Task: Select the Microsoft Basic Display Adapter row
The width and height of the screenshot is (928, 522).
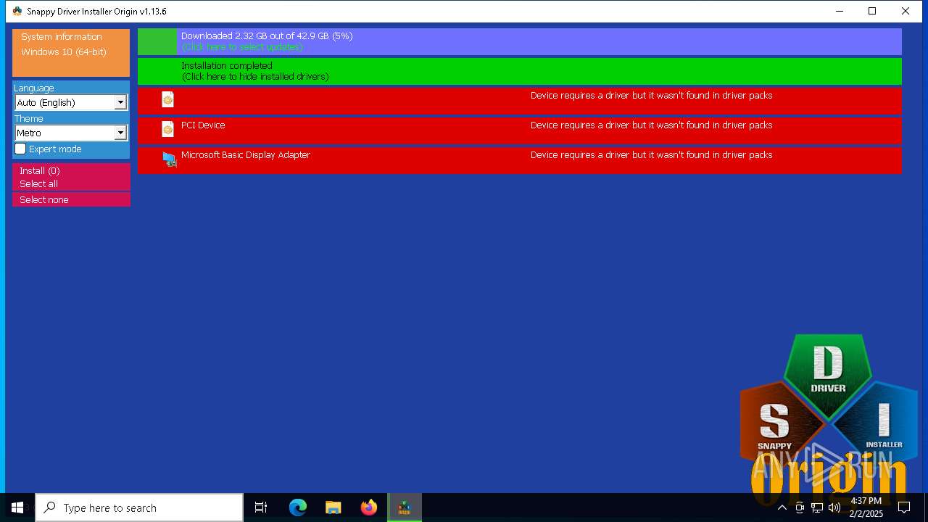Action: 520,160
